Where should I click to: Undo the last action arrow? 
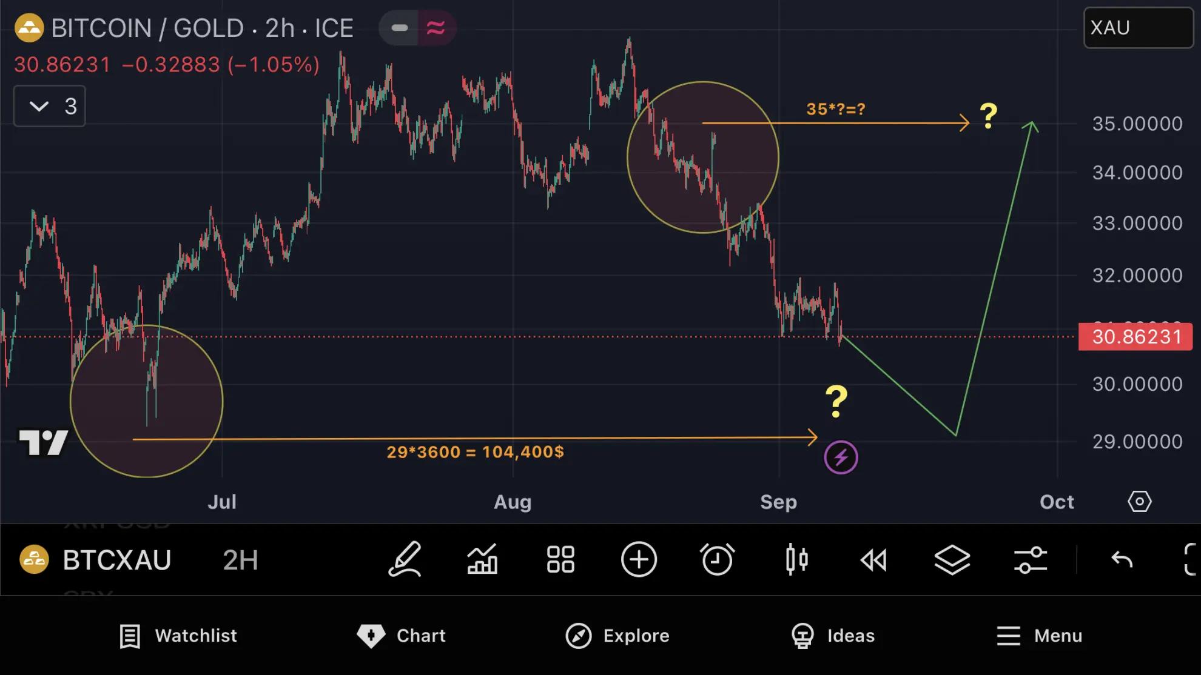(1122, 559)
